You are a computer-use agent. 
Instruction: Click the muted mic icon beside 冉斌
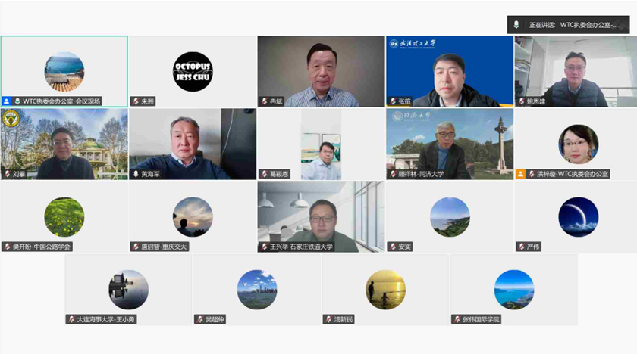point(264,101)
